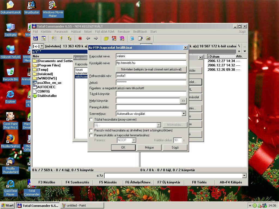The width and height of the screenshot is (279, 209).
Task: Confirm the FTP settings with OK
Action: 123,147
